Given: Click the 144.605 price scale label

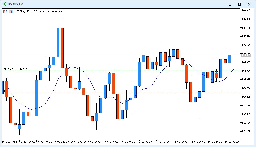Looking at the screenshot, I should (246, 62).
